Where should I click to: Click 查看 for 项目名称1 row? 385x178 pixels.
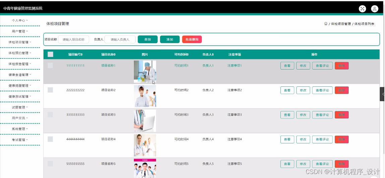click(x=287, y=66)
